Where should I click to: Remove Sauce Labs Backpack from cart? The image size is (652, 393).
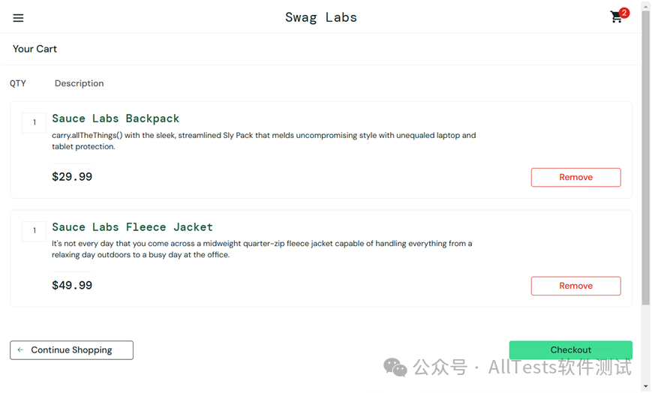tap(576, 178)
